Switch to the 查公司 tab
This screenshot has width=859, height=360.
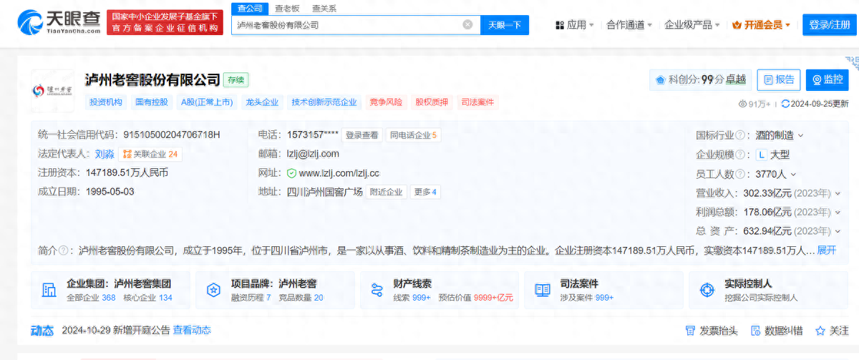[250, 8]
